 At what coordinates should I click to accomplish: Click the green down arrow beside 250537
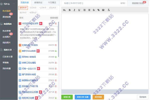click(x=56, y=98)
